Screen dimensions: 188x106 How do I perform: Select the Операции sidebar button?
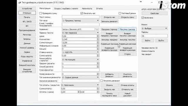tap(27, 13)
